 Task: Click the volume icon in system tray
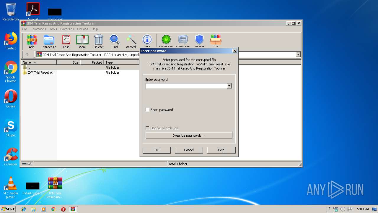pyautogui.click(x=343, y=209)
